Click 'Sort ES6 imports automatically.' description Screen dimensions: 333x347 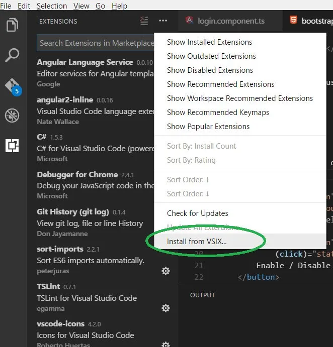coord(91,261)
